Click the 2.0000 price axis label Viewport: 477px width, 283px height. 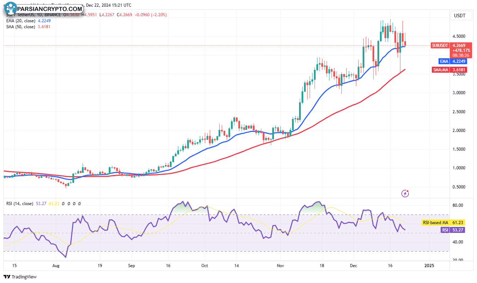460,131
